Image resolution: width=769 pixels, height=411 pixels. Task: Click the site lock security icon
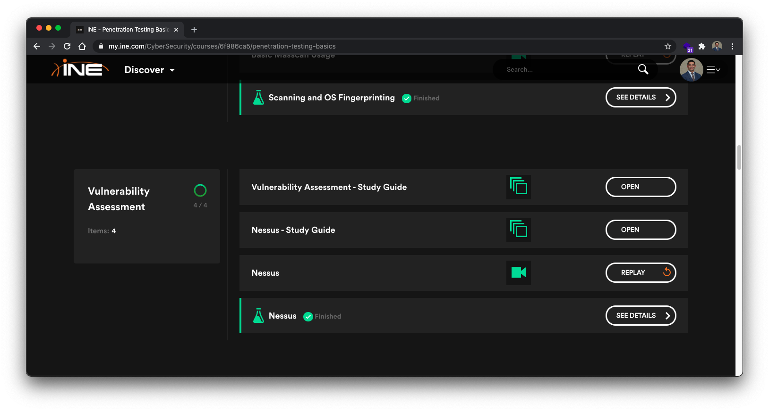101,46
